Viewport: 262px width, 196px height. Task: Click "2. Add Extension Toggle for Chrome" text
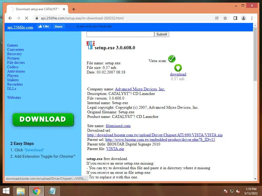pyautogui.click(x=43, y=156)
